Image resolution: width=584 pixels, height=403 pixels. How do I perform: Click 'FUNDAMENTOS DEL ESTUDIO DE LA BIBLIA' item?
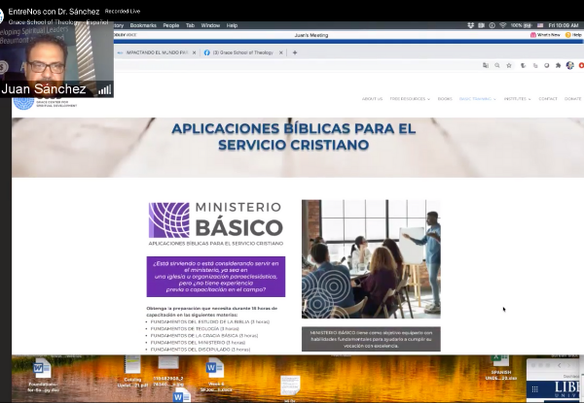pos(209,321)
